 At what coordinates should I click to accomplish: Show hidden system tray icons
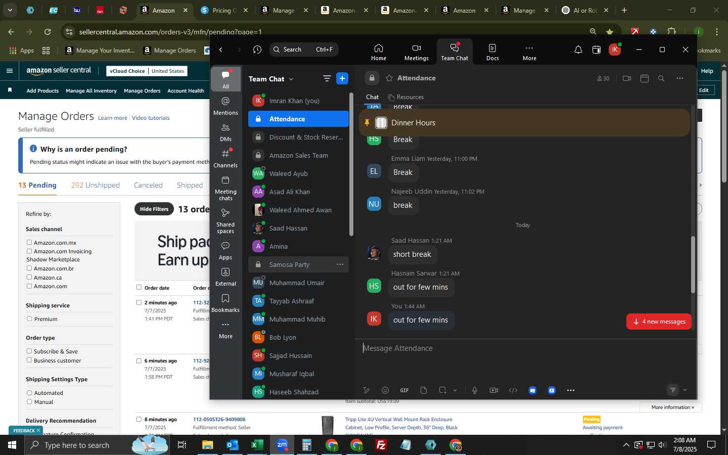[626, 445]
